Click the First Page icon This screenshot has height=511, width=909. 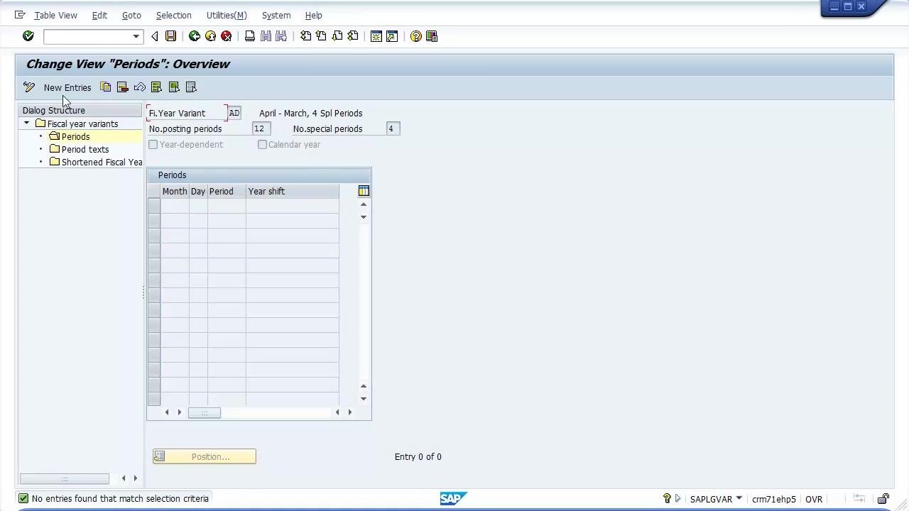pos(305,36)
